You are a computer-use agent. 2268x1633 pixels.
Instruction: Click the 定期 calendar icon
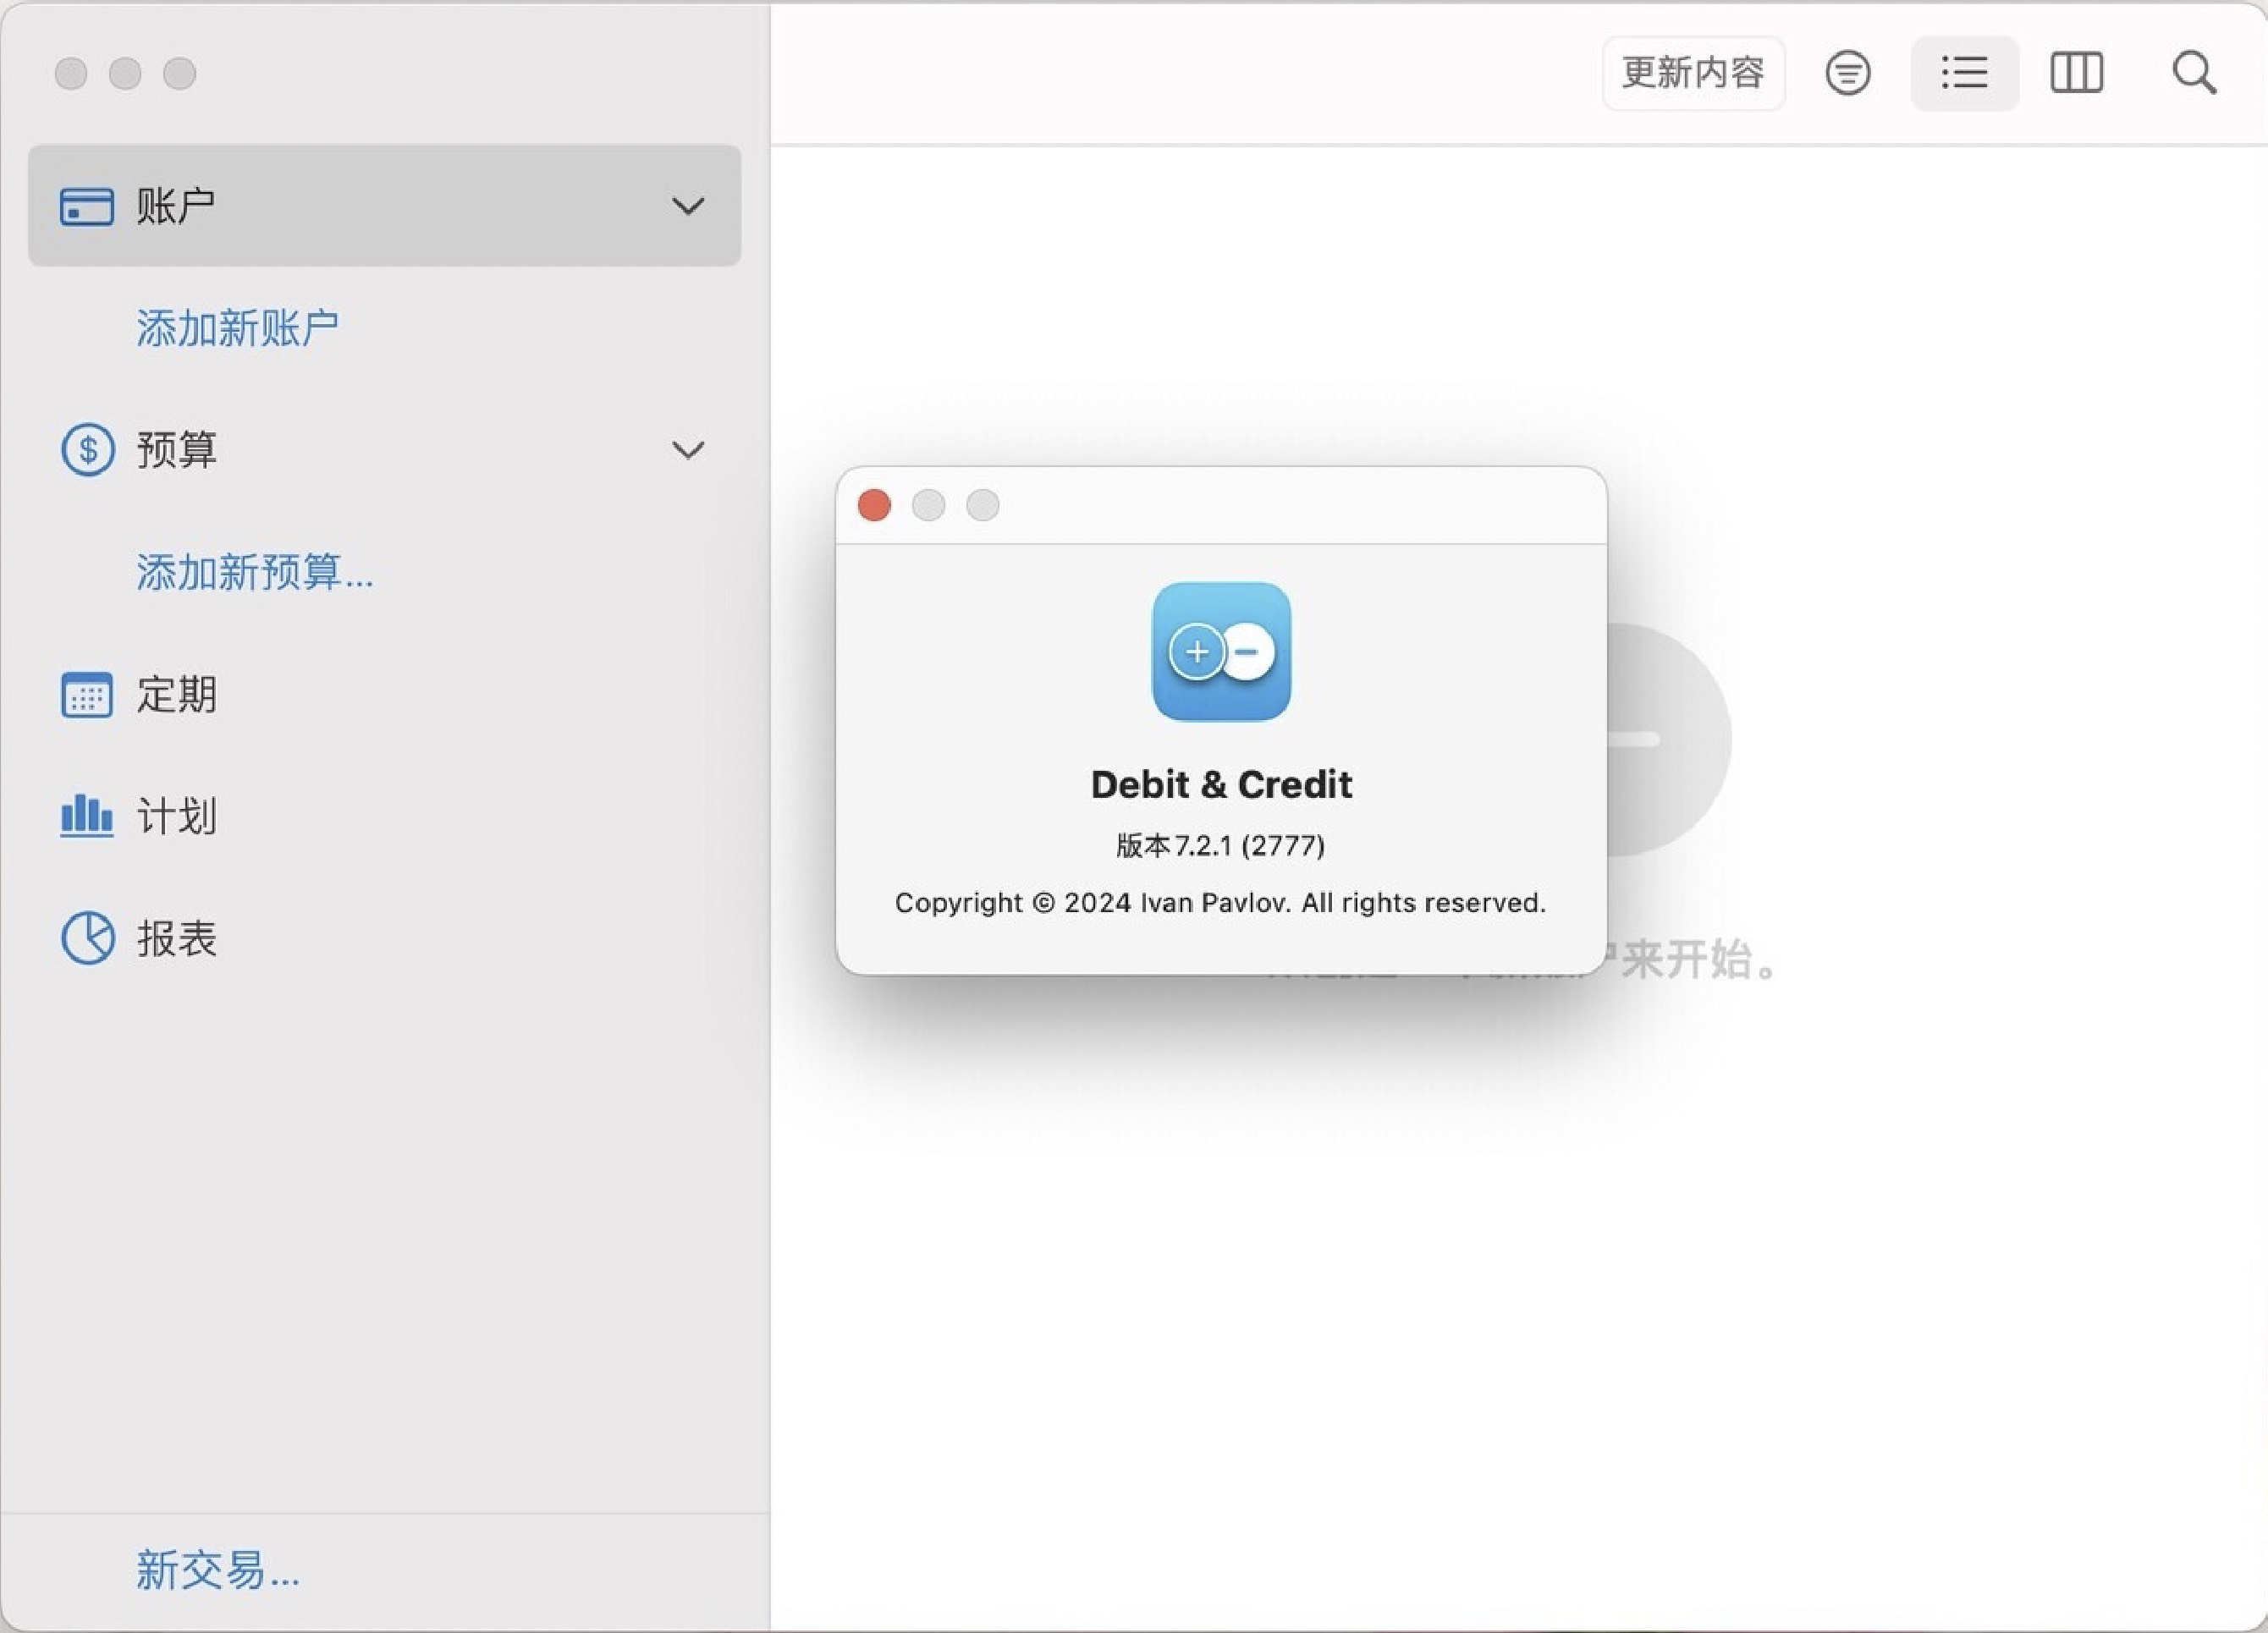pyautogui.click(x=87, y=694)
